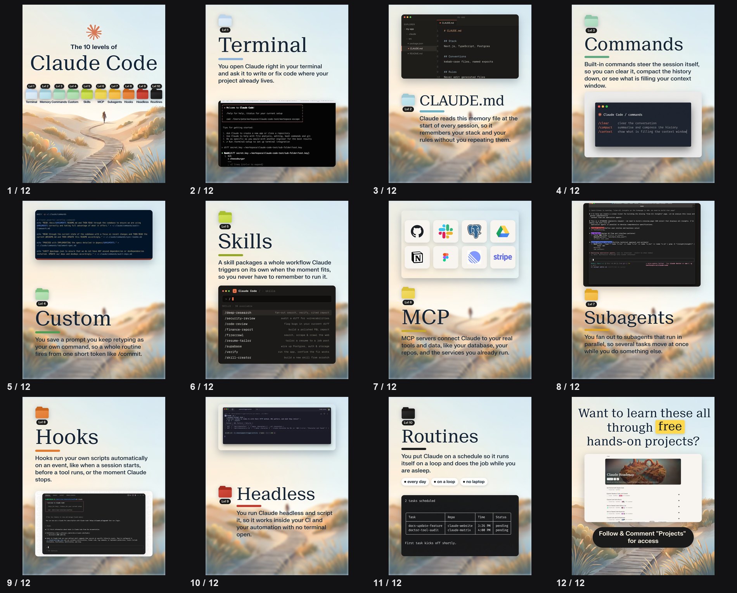Screen dimensions: 737x593
Task: Click the "no laptop" pill
Action: click(x=474, y=482)
